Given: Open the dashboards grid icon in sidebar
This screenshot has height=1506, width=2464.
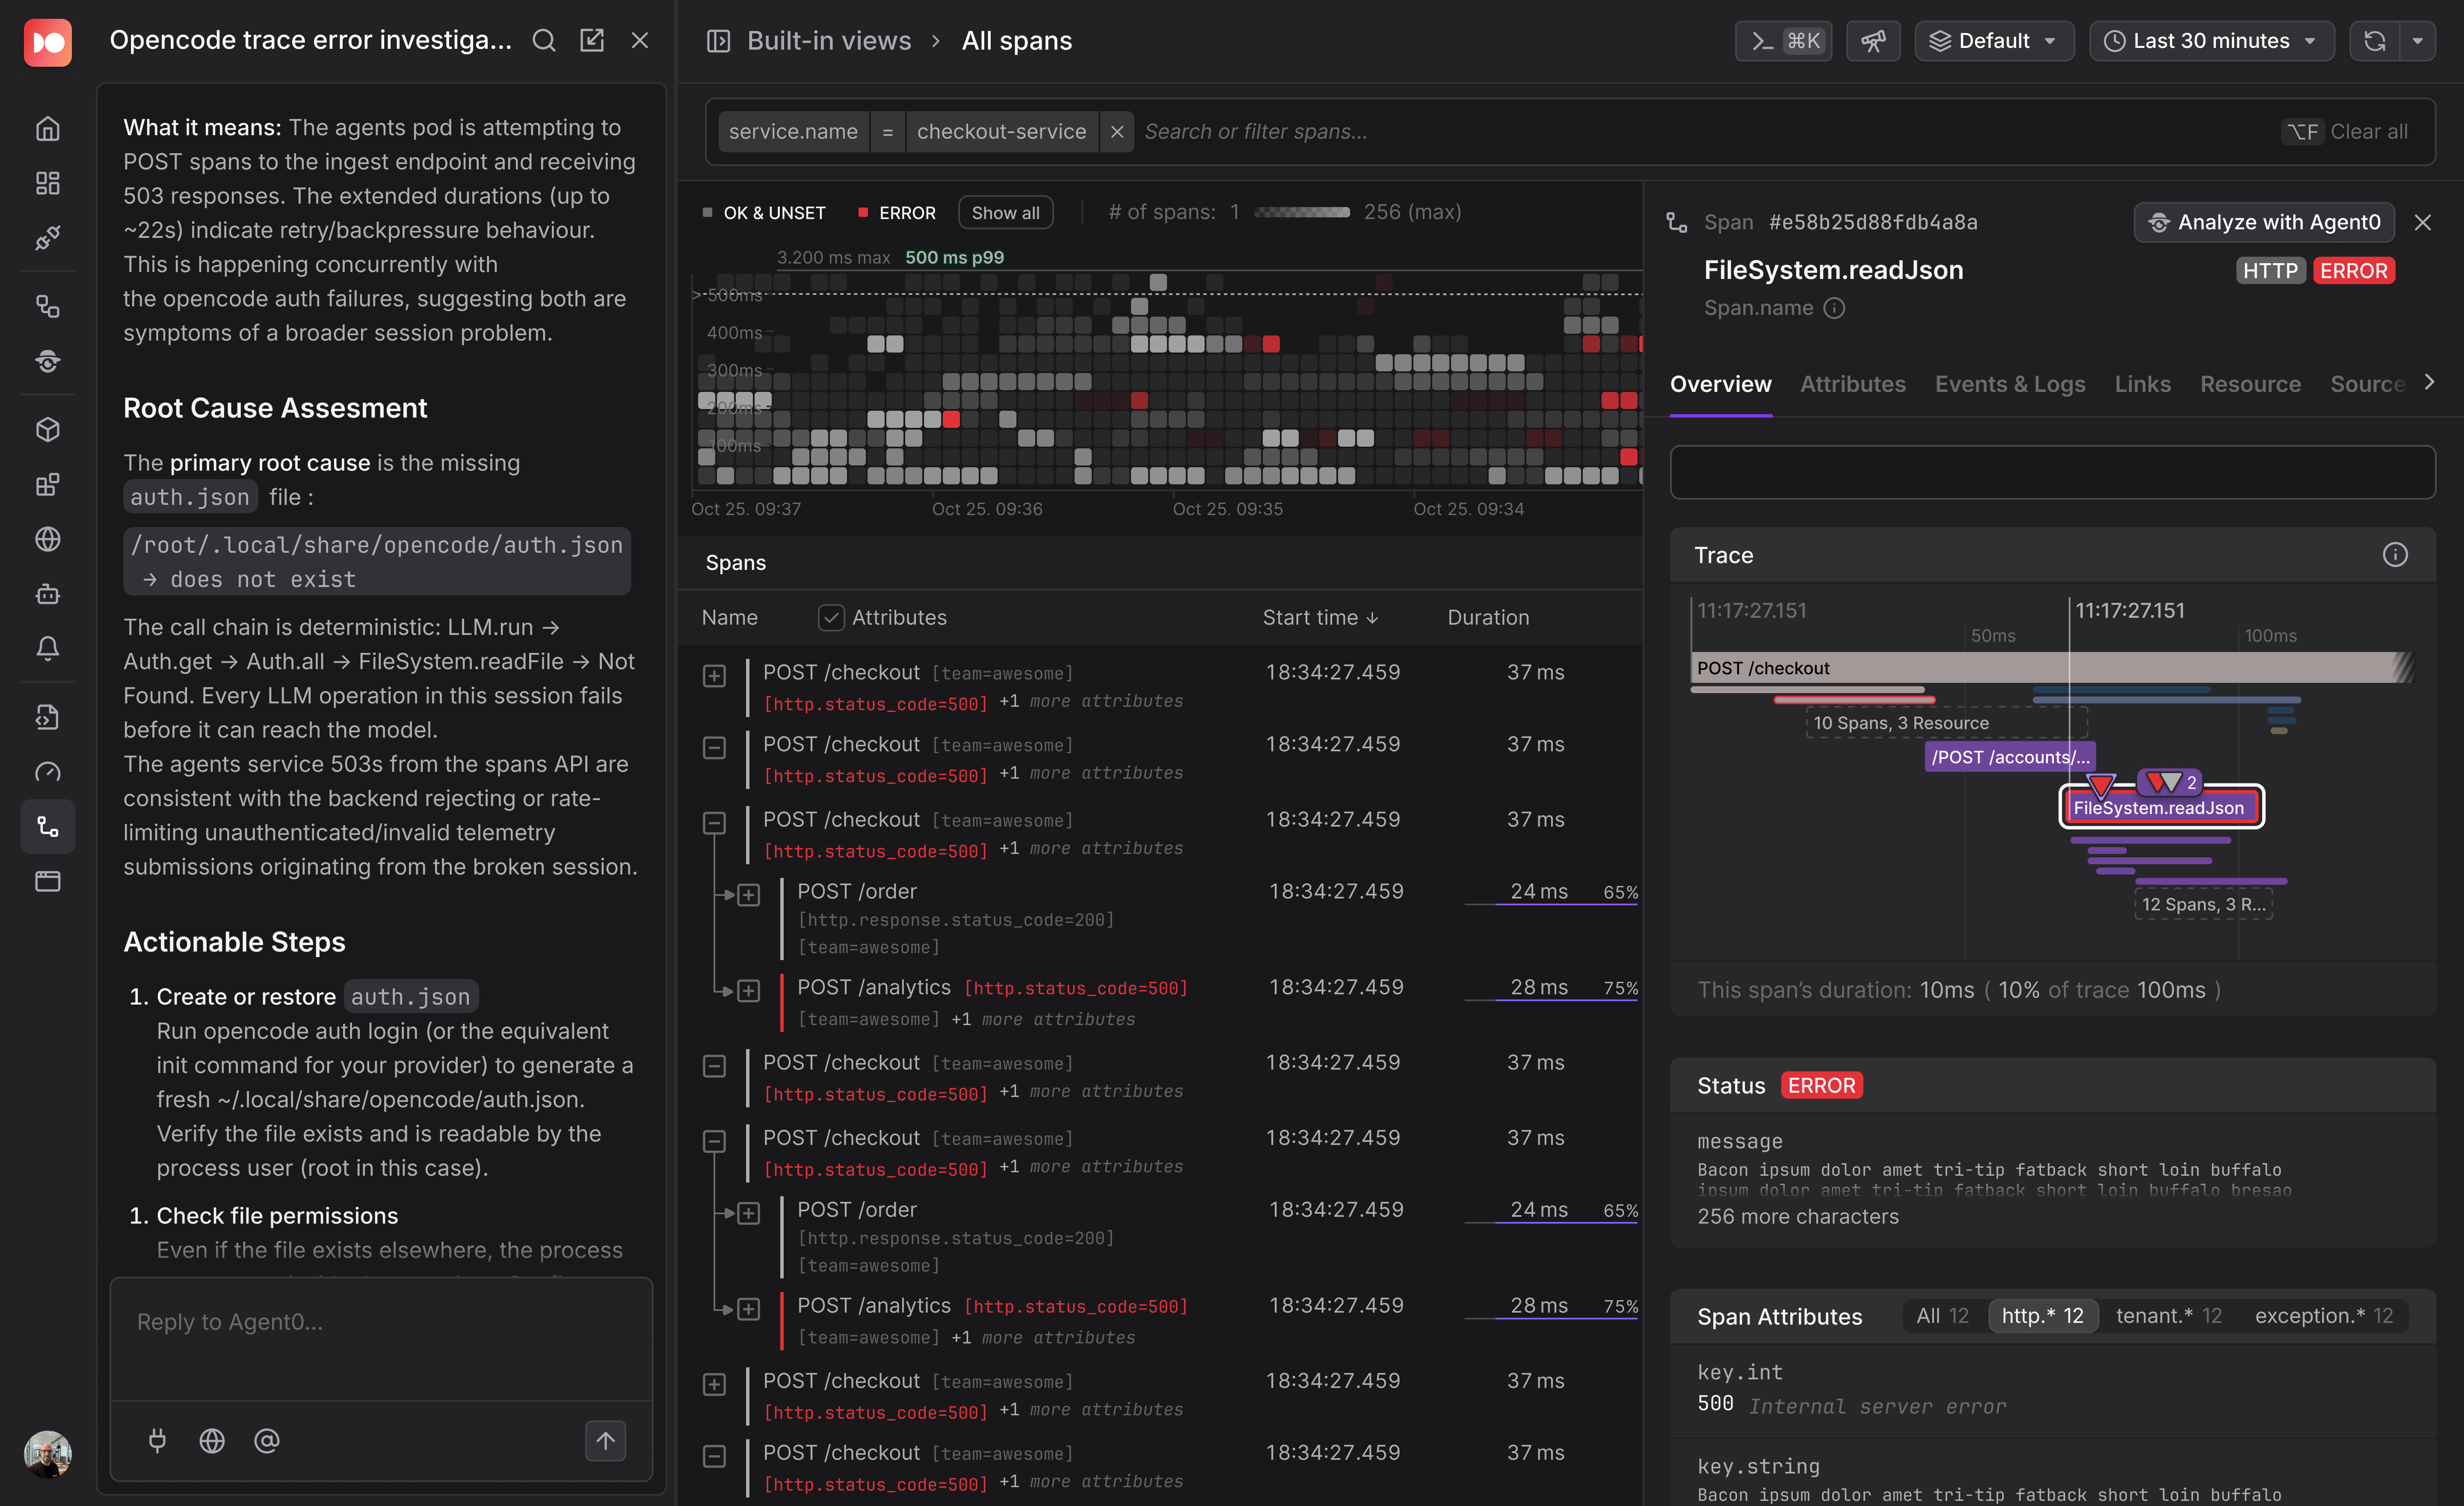Looking at the screenshot, I should pos(47,183).
